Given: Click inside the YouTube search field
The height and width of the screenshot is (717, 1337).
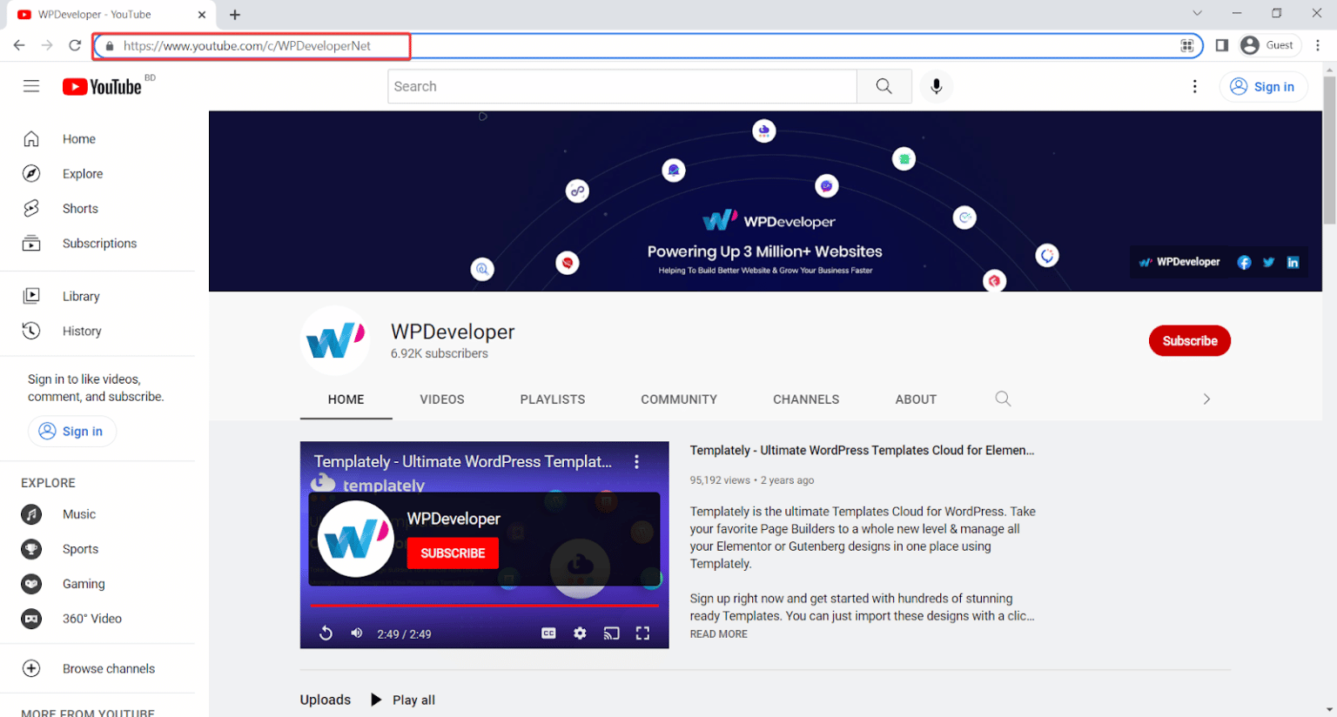Looking at the screenshot, I should coord(622,86).
